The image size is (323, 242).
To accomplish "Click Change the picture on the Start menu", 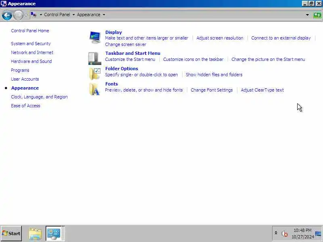I will click(x=268, y=59).
